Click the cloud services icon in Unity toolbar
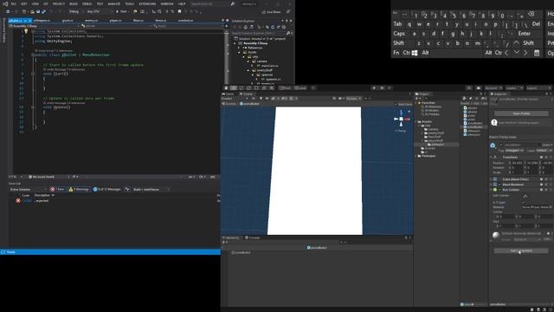This screenshot has height=312, width=554. pos(479,88)
